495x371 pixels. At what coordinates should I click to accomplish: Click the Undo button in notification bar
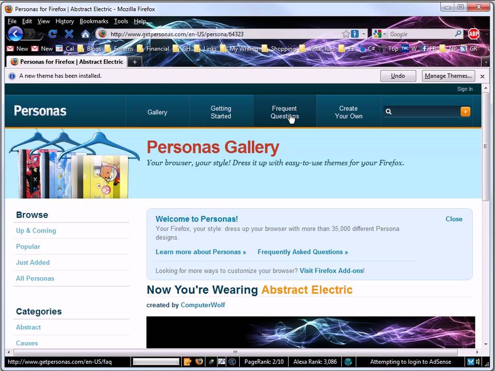(398, 76)
